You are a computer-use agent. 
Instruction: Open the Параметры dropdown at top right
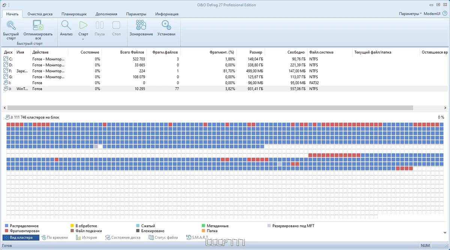410,14
